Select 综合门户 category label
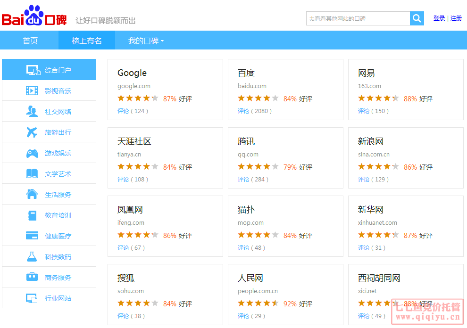467x328 pixels. tap(58, 70)
